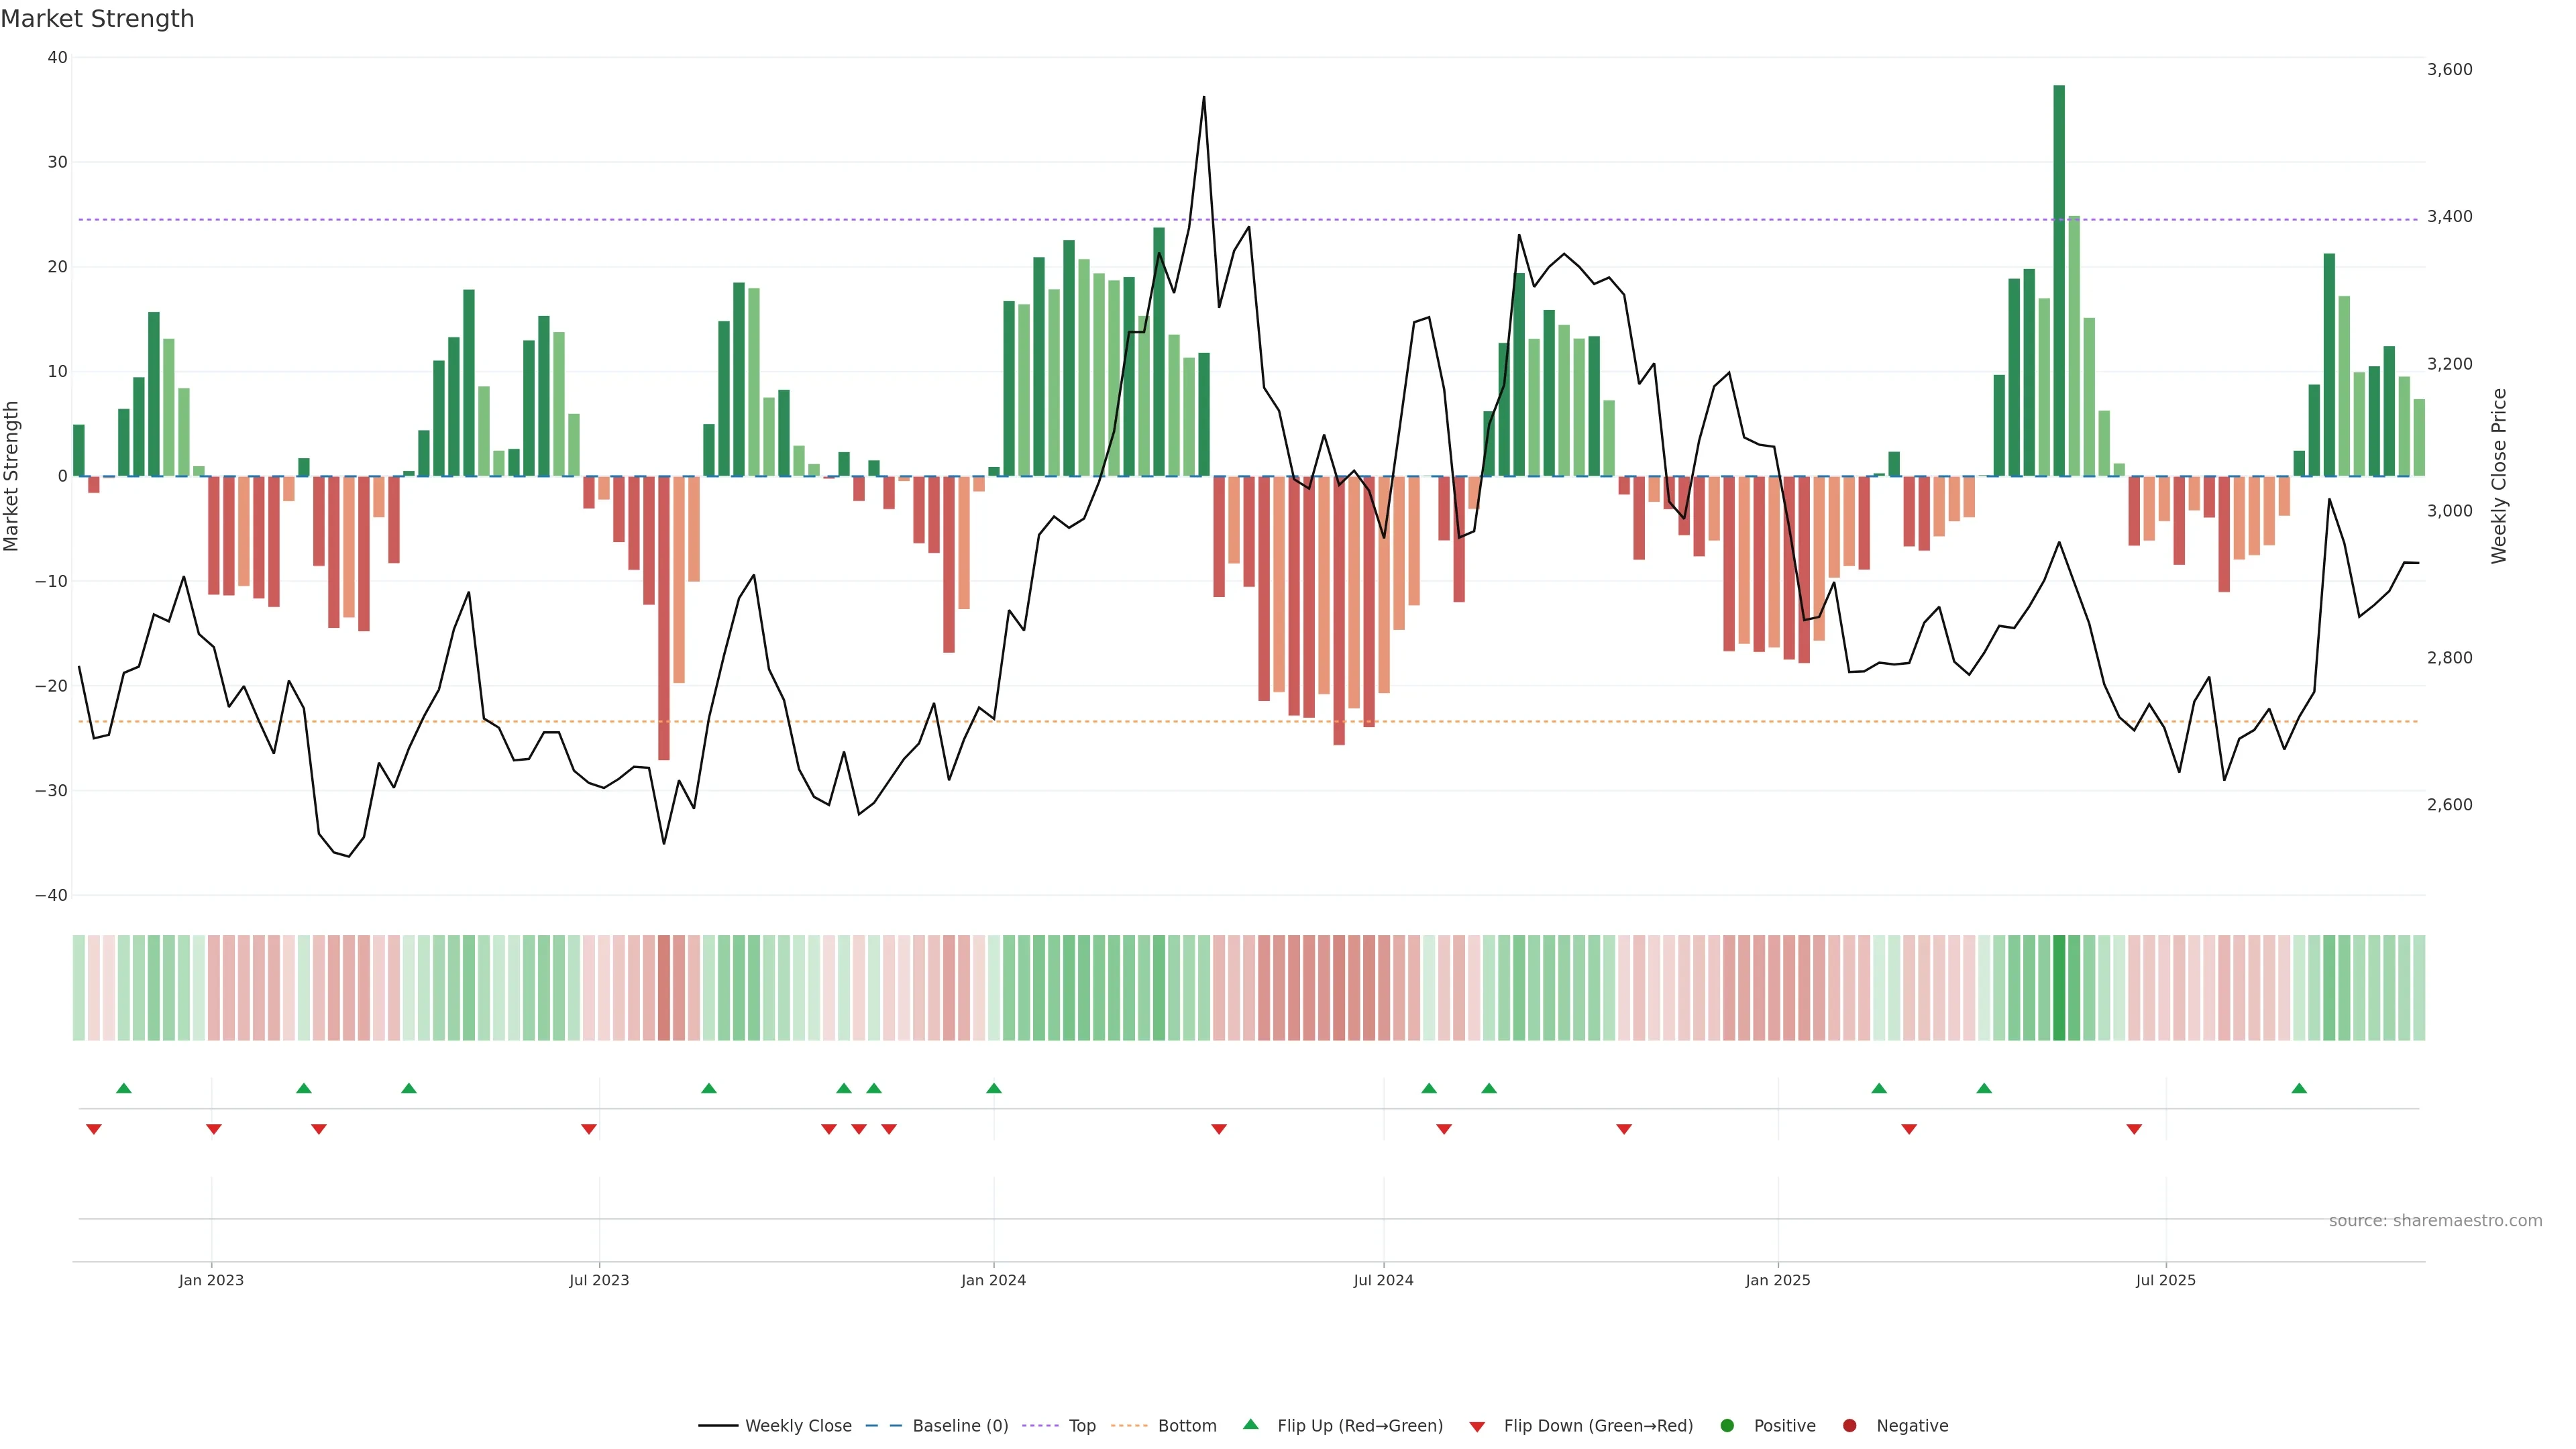Click the Jan 2024 x-axis label

[993, 1280]
